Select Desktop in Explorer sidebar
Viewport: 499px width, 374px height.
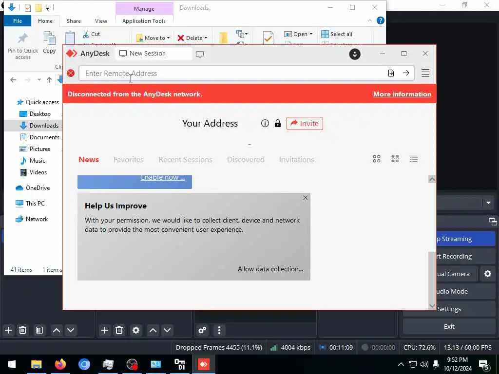point(35,114)
